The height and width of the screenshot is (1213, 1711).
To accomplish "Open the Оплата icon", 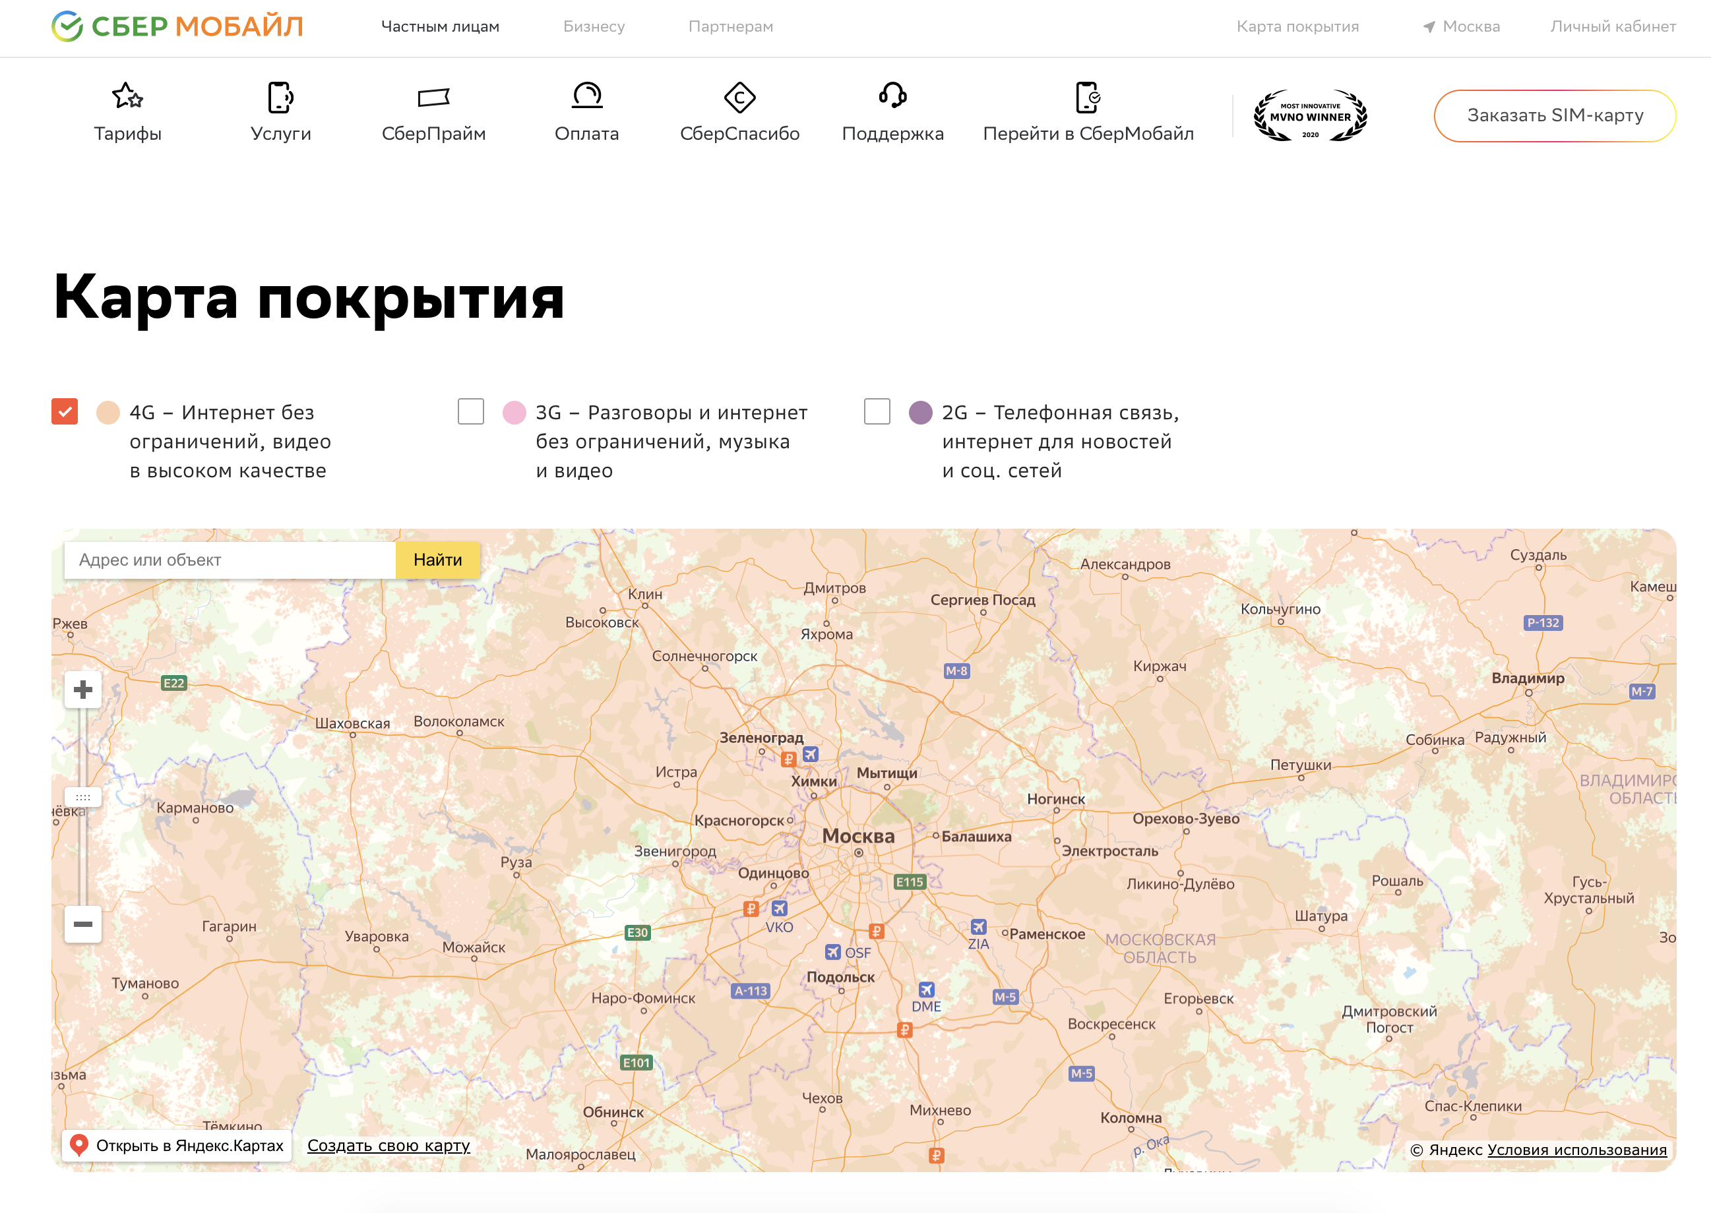I will tap(587, 96).
